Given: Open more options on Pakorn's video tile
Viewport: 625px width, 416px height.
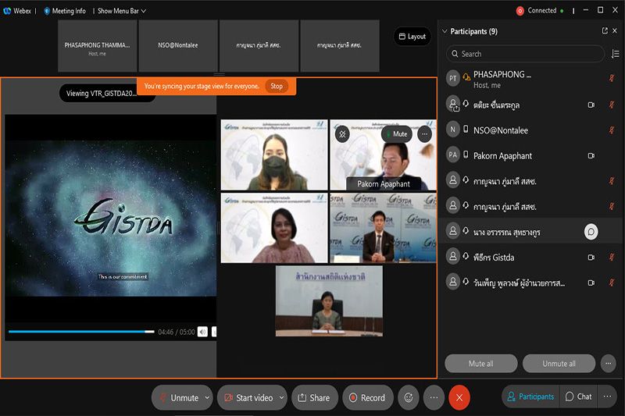Looking at the screenshot, I should (424, 133).
